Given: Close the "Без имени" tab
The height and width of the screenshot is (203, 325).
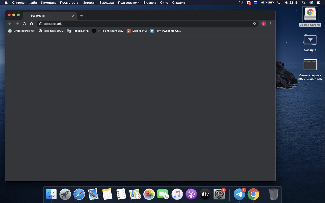Looking at the screenshot, I should [x=73, y=16].
